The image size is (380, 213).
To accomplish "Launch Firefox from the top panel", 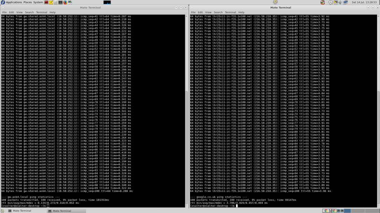I will click(65, 2).
